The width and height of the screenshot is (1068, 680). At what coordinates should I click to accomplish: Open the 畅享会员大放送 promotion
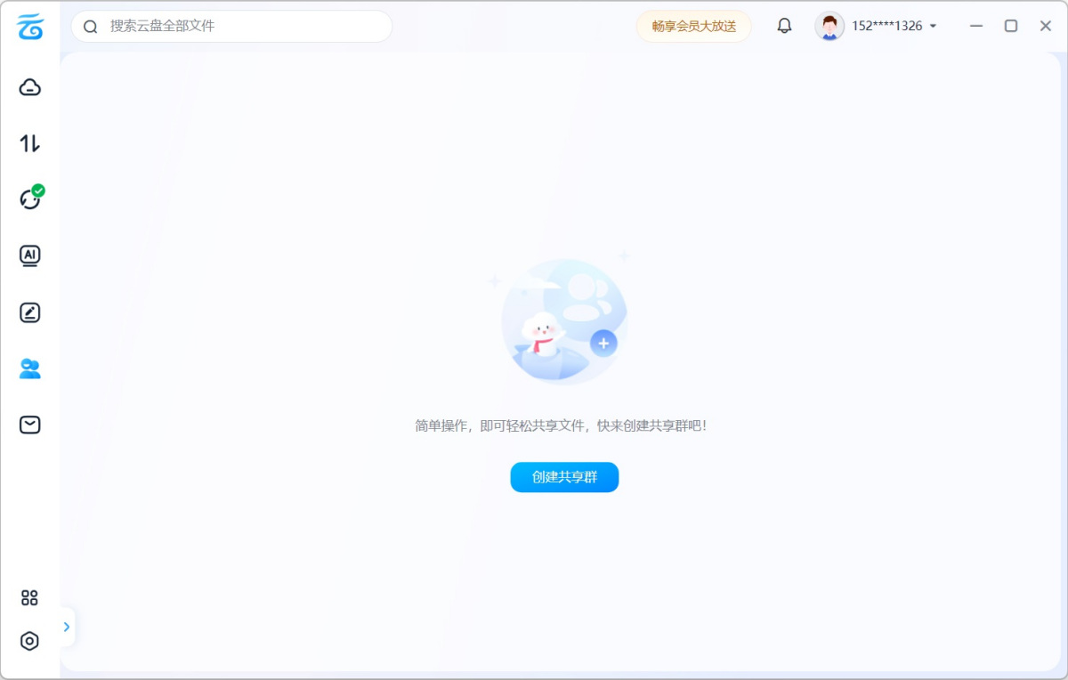tap(693, 27)
